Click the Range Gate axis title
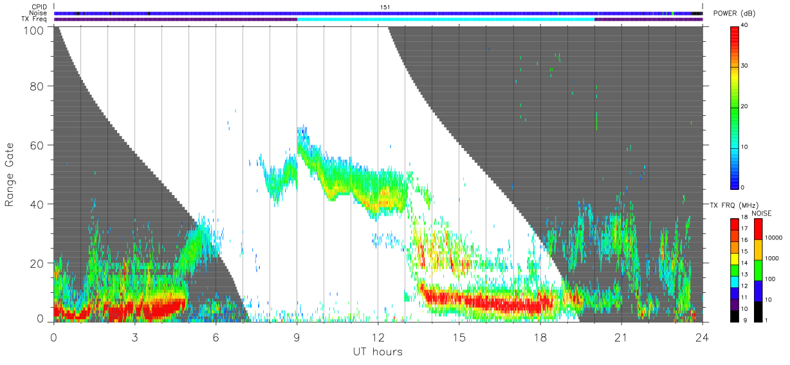 click(x=10, y=174)
